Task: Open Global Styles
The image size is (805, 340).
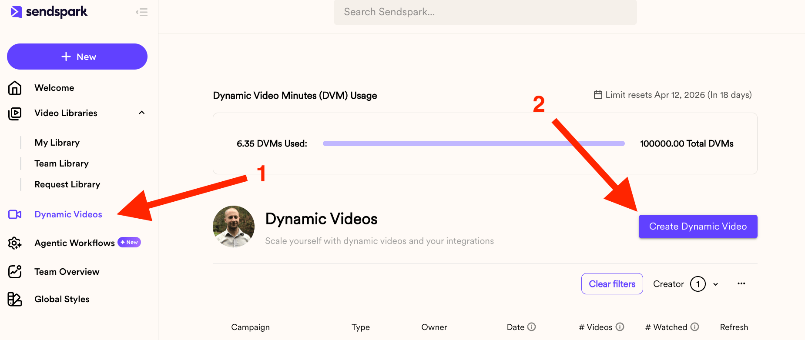Action: pos(62,299)
